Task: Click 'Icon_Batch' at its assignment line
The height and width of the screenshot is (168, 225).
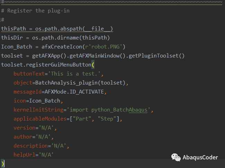Action: 17,47
